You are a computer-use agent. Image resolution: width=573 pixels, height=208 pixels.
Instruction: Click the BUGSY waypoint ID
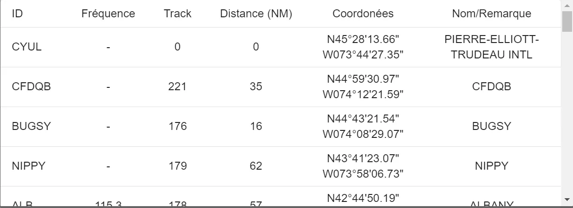[x=31, y=126]
